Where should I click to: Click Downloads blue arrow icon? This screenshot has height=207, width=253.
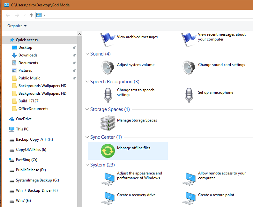(14, 55)
